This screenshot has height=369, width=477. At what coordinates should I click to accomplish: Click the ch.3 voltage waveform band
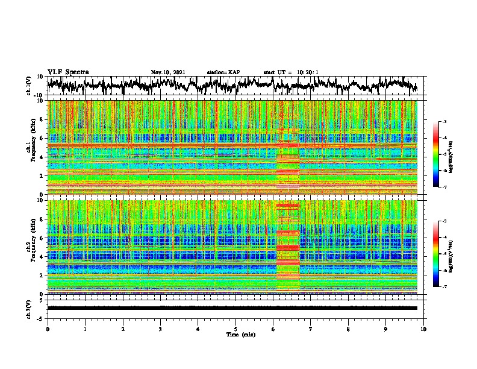pos(232,308)
